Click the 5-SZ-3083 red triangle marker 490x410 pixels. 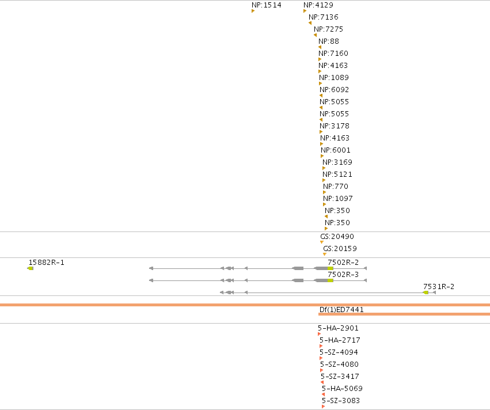click(323, 407)
